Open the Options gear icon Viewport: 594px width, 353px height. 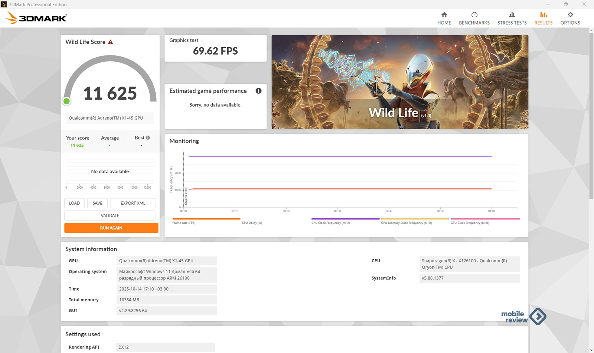click(x=570, y=15)
